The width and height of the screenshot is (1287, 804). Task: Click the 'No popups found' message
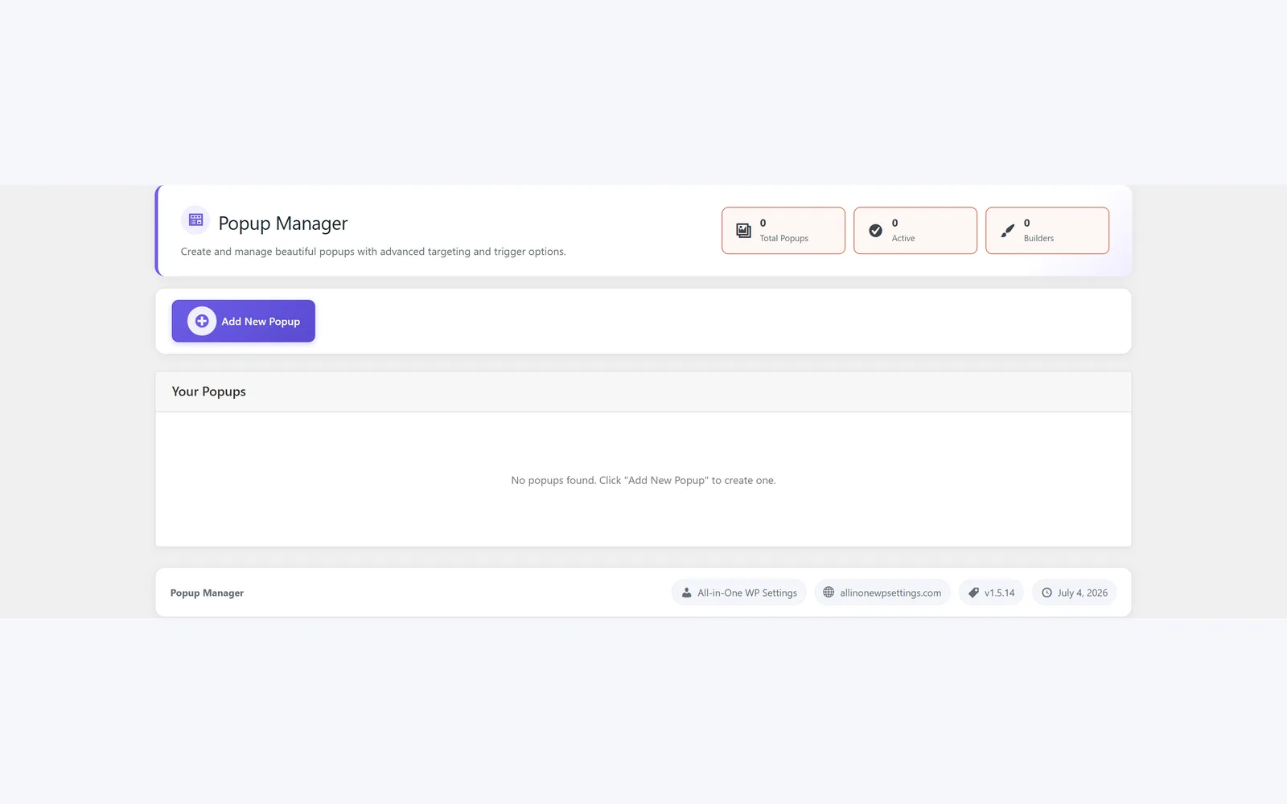(643, 480)
